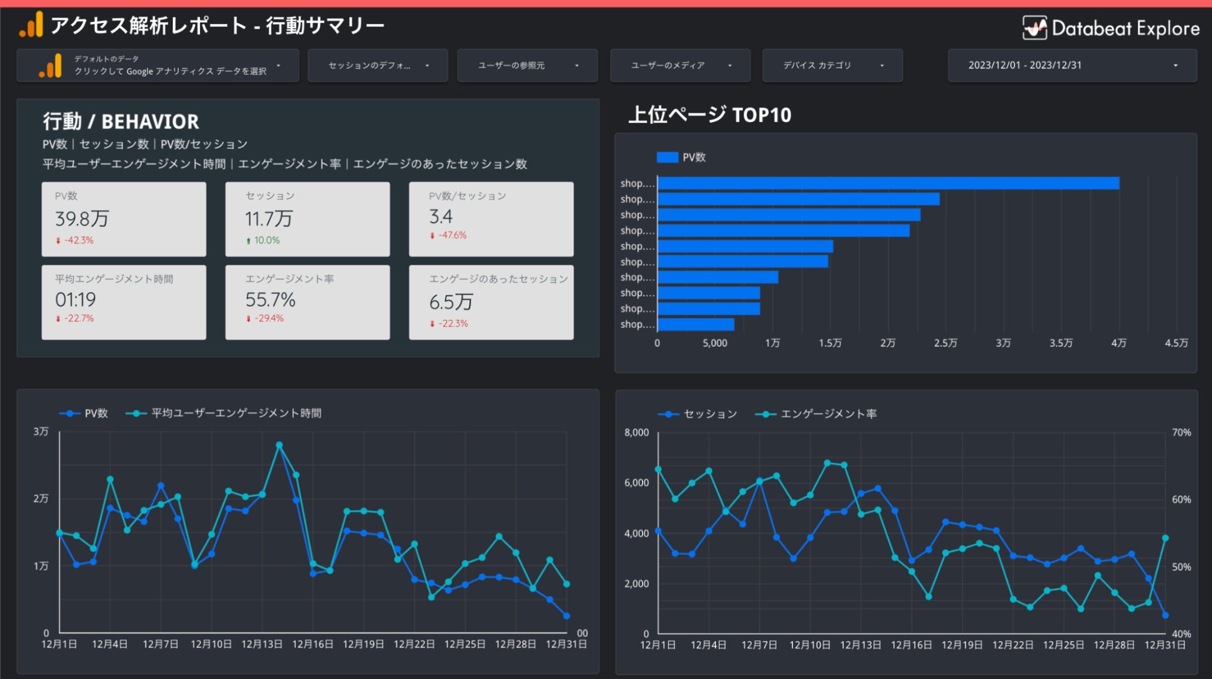This screenshot has height=679, width=1212.
Task: Click the red down arrow under PV数 39.8万
Action: [58, 241]
